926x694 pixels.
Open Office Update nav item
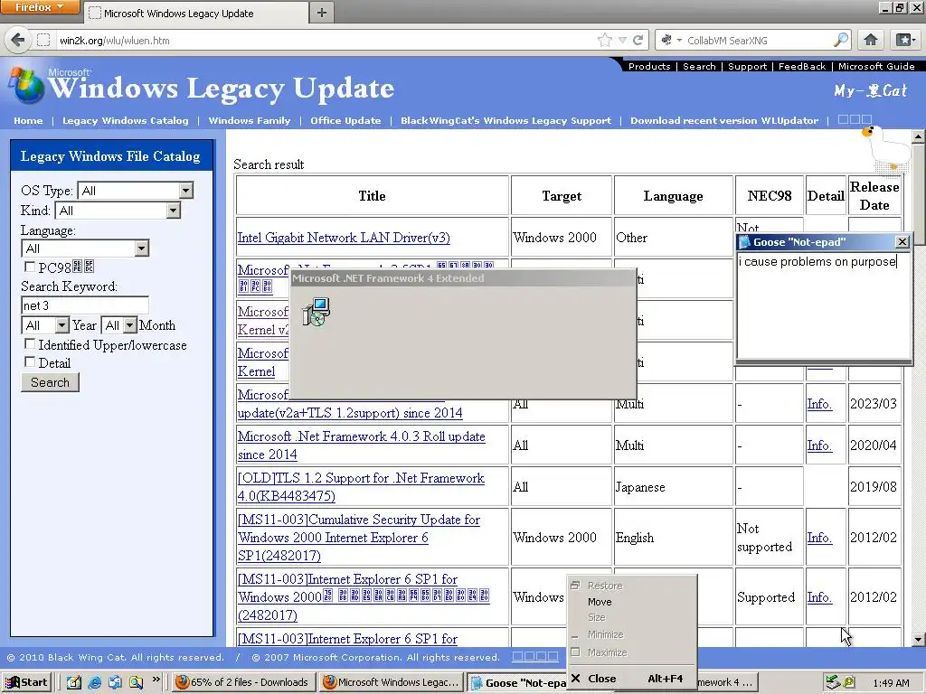[x=345, y=120]
